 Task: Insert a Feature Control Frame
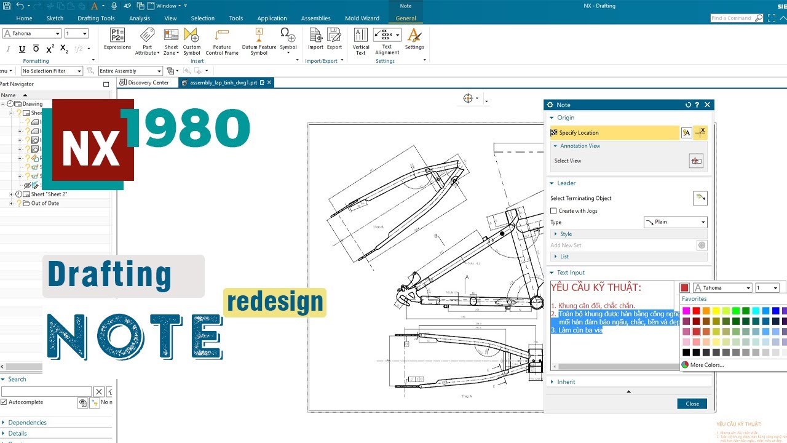point(222,41)
